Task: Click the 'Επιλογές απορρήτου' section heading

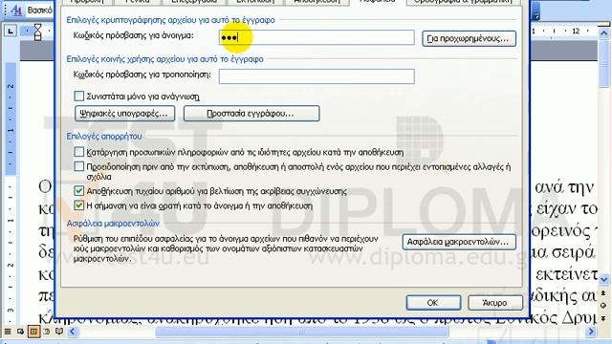Action: point(104,136)
